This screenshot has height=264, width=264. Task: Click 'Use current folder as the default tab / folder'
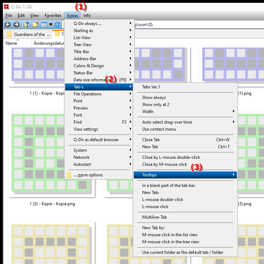tap(185, 252)
